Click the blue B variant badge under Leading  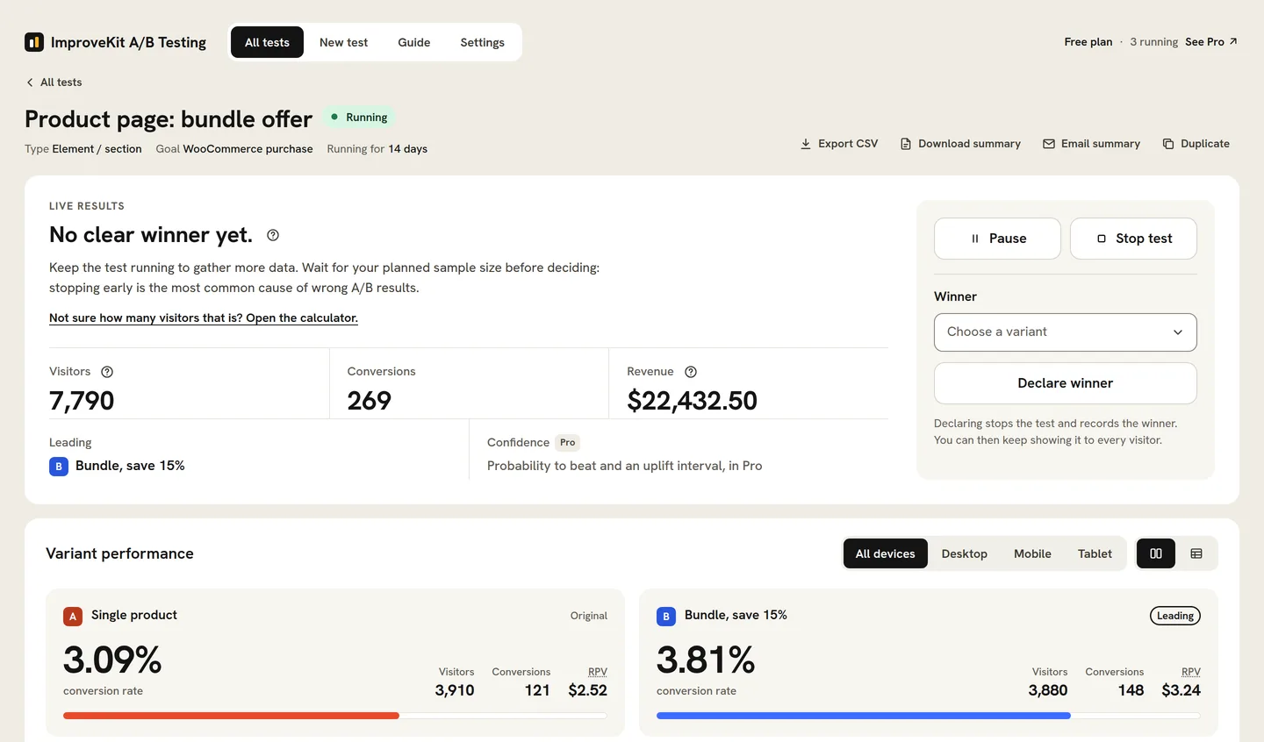coord(59,467)
